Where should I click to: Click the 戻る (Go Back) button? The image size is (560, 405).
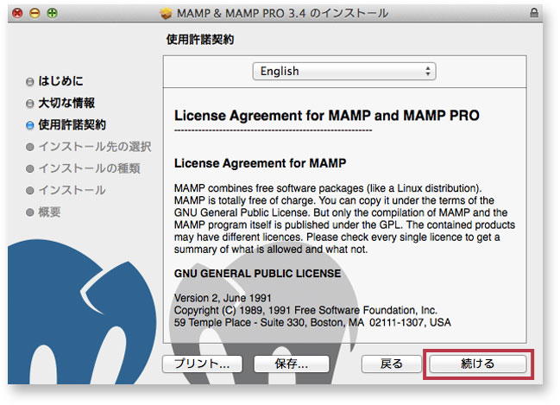click(392, 364)
